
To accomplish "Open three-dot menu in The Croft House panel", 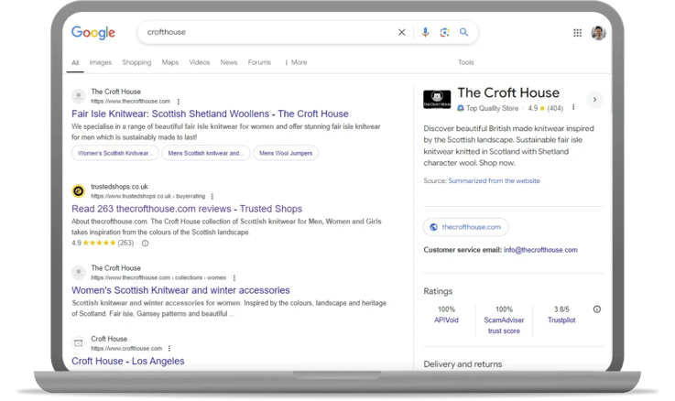I will pos(573,107).
